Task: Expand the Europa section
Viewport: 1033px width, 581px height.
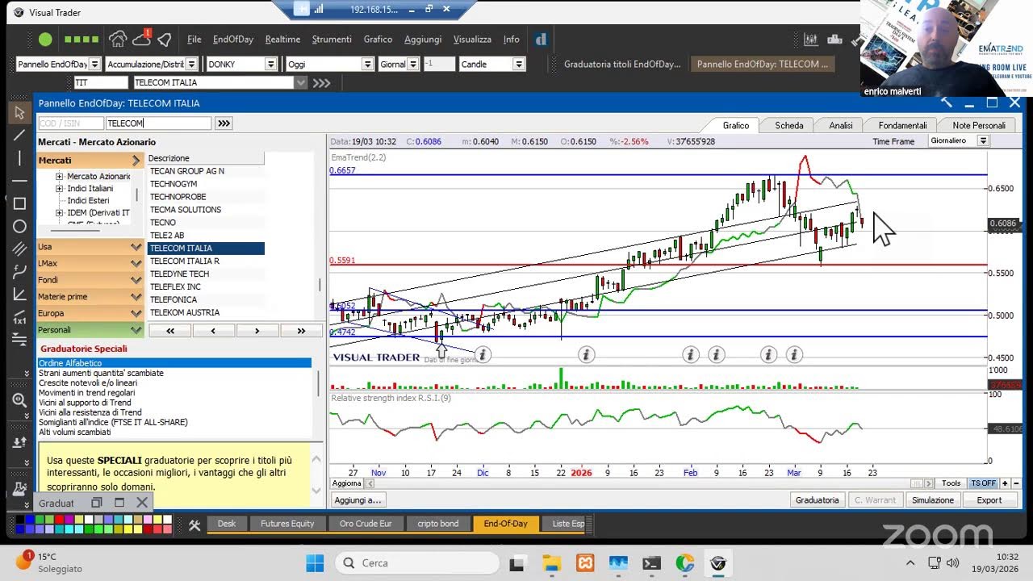Action: 90,313
